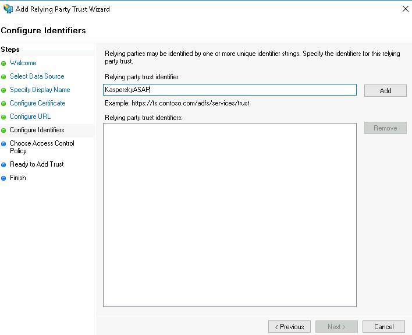The width and height of the screenshot is (412, 335).
Task: Click blue dot beside Ready to Add Trust
Action: click(3, 165)
